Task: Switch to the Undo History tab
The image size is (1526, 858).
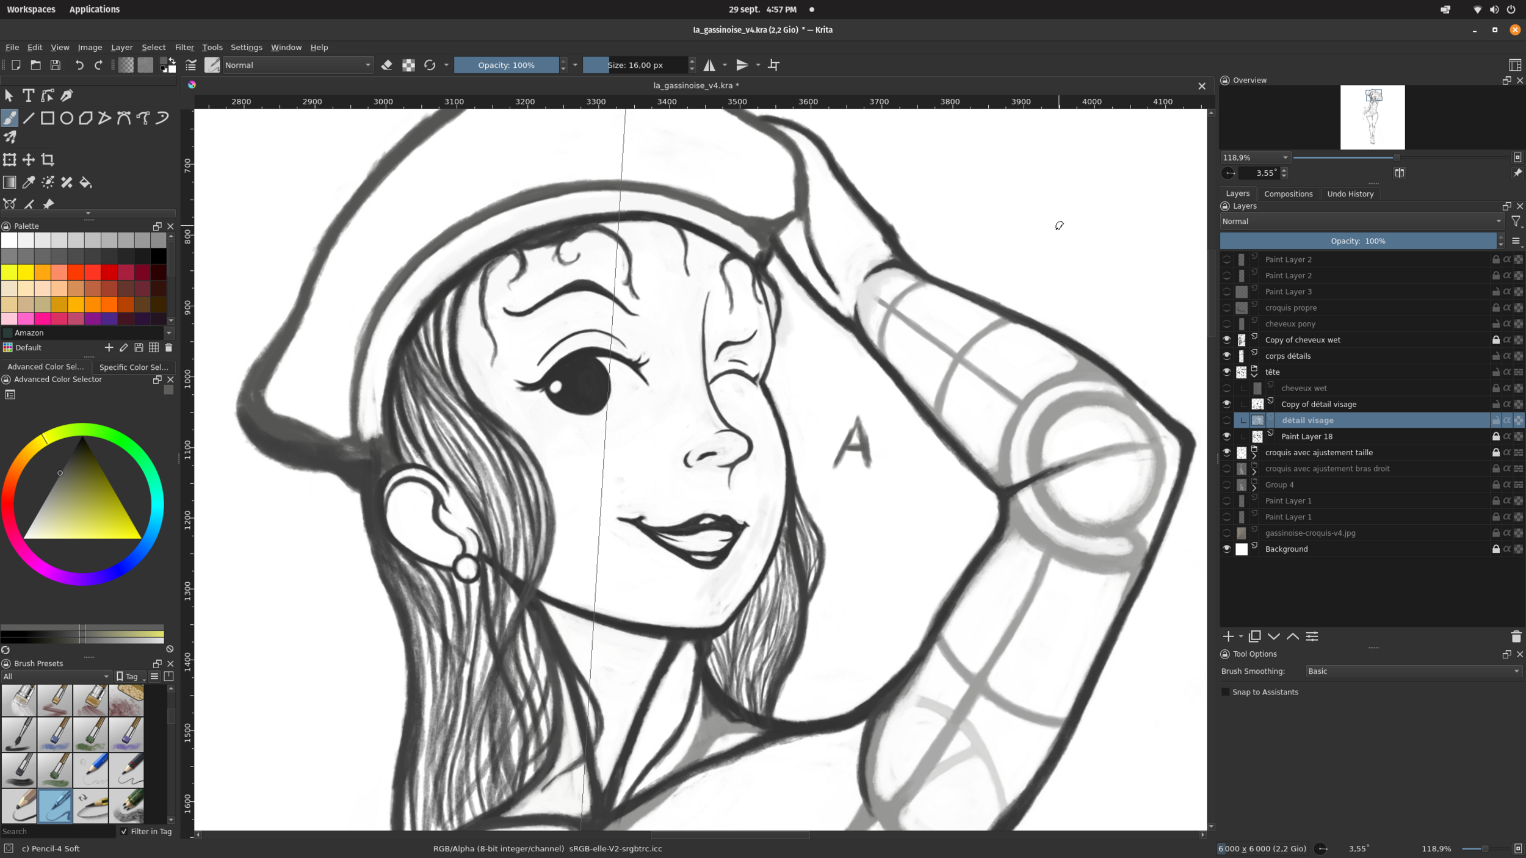Action: (x=1350, y=194)
